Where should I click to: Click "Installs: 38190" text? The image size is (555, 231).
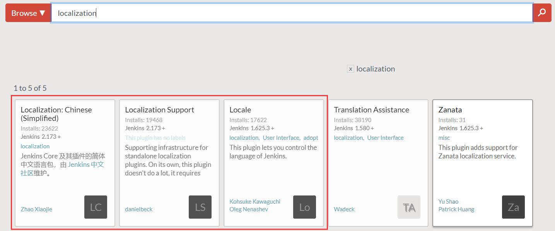[x=353, y=120]
